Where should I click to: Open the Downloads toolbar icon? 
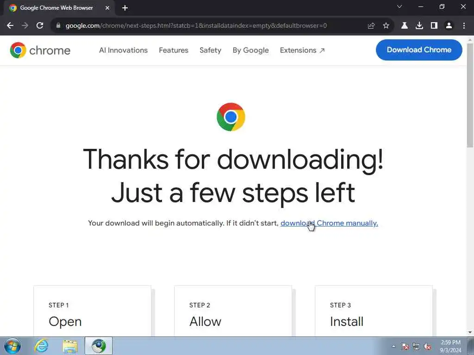tap(419, 26)
